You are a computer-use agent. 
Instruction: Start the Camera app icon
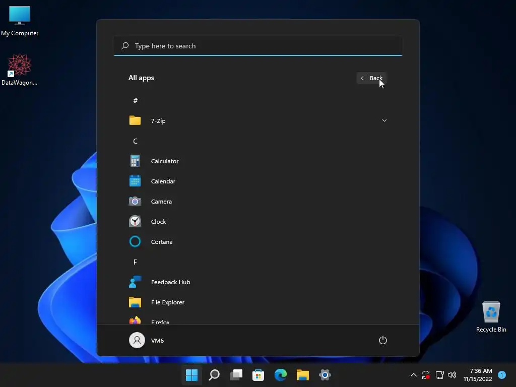point(135,201)
